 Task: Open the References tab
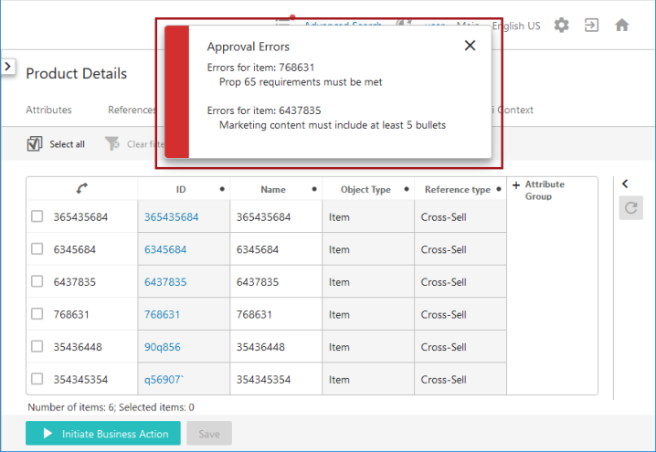click(x=132, y=110)
